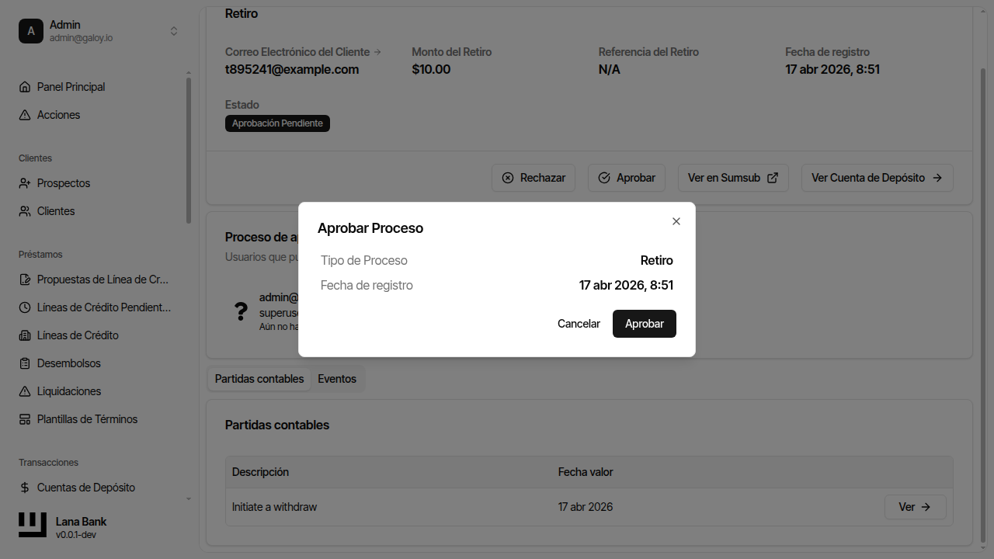Screen dimensions: 994x559
Task: Open Plantillas de Términos in sidebar
Action: 87,419
